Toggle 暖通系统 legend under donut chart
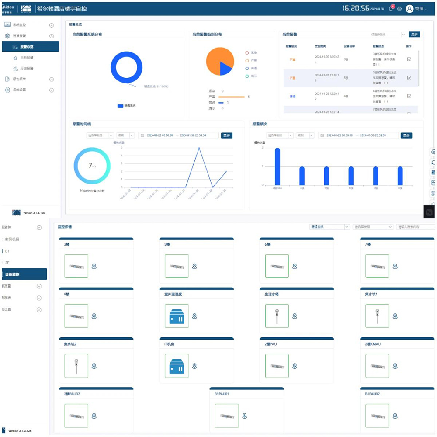Screen dimensions: 437x437 (x=126, y=106)
